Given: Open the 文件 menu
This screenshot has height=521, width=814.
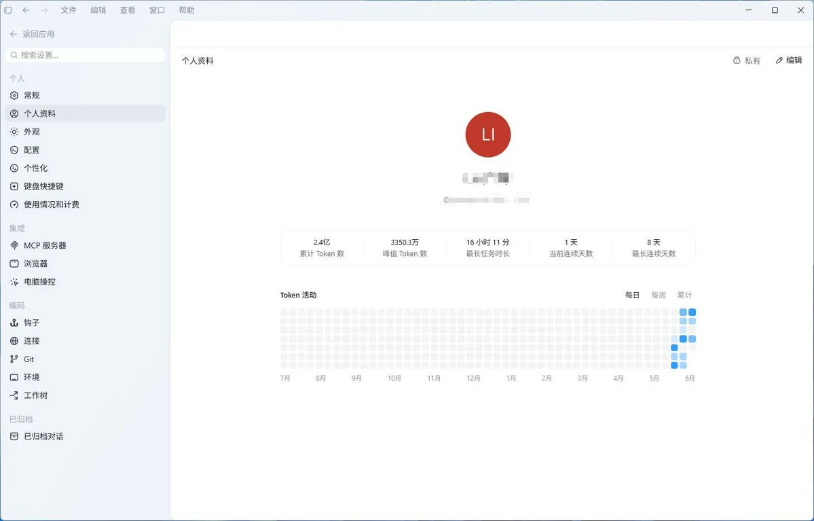Looking at the screenshot, I should 69,10.
